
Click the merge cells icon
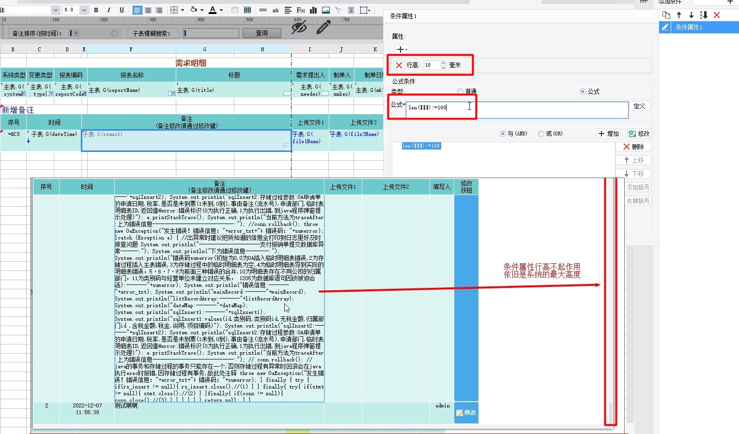point(235,10)
